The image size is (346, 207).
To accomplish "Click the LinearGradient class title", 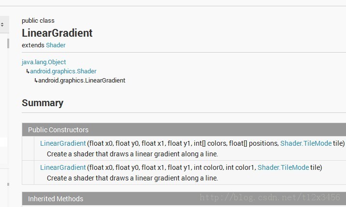I will pos(57,33).
